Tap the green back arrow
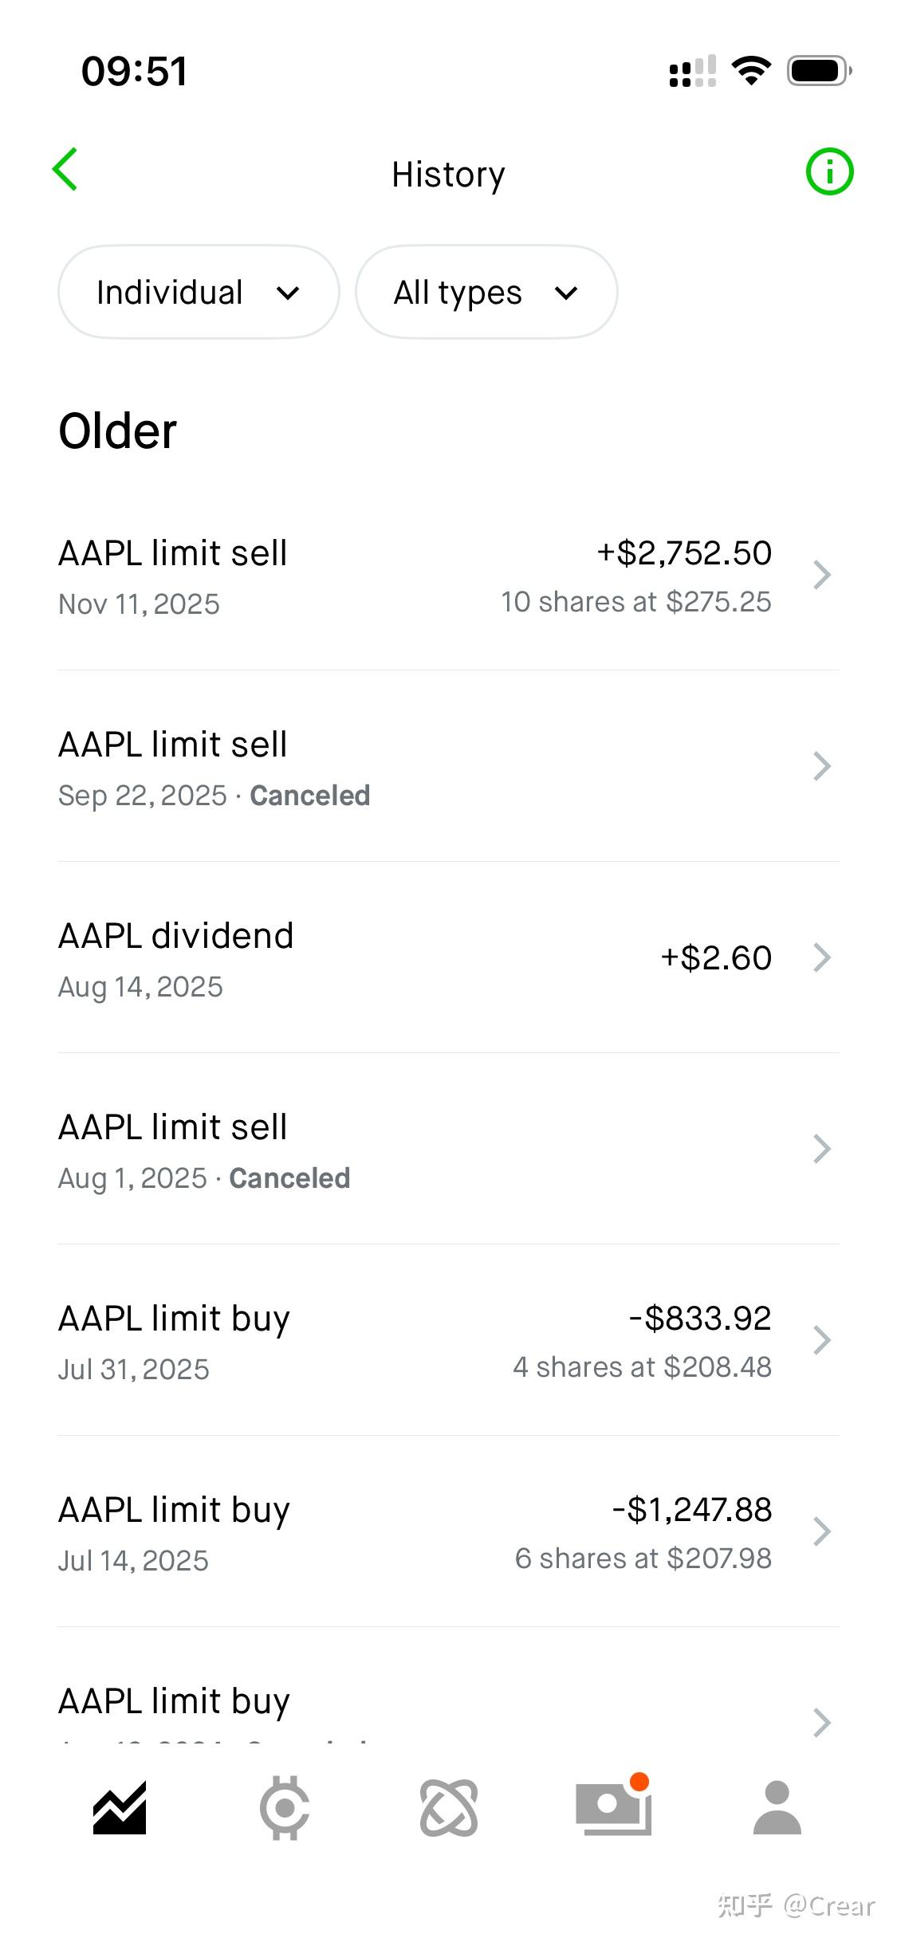897x1942 pixels. coord(65,170)
